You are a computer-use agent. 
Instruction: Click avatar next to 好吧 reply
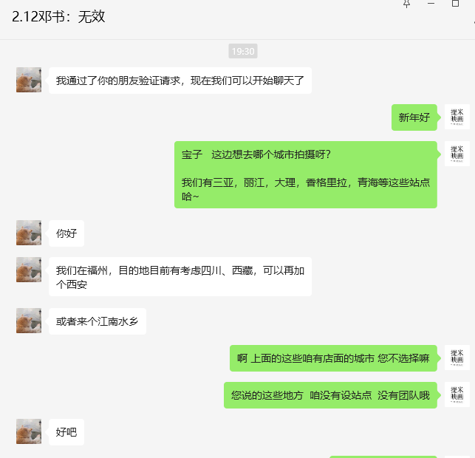tap(29, 431)
